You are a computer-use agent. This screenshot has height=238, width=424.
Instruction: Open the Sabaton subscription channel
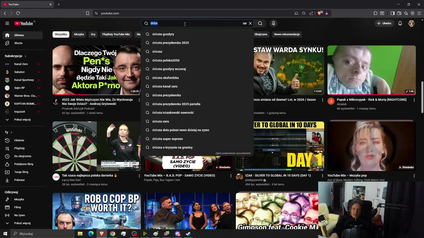[x=23, y=72]
